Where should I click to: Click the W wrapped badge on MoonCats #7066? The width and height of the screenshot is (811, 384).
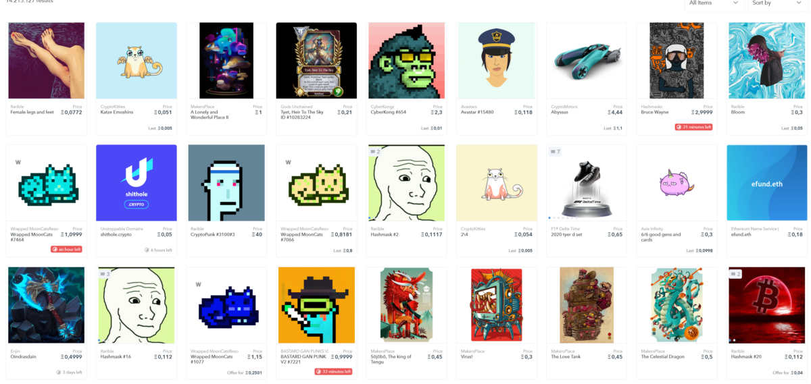(289, 162)
